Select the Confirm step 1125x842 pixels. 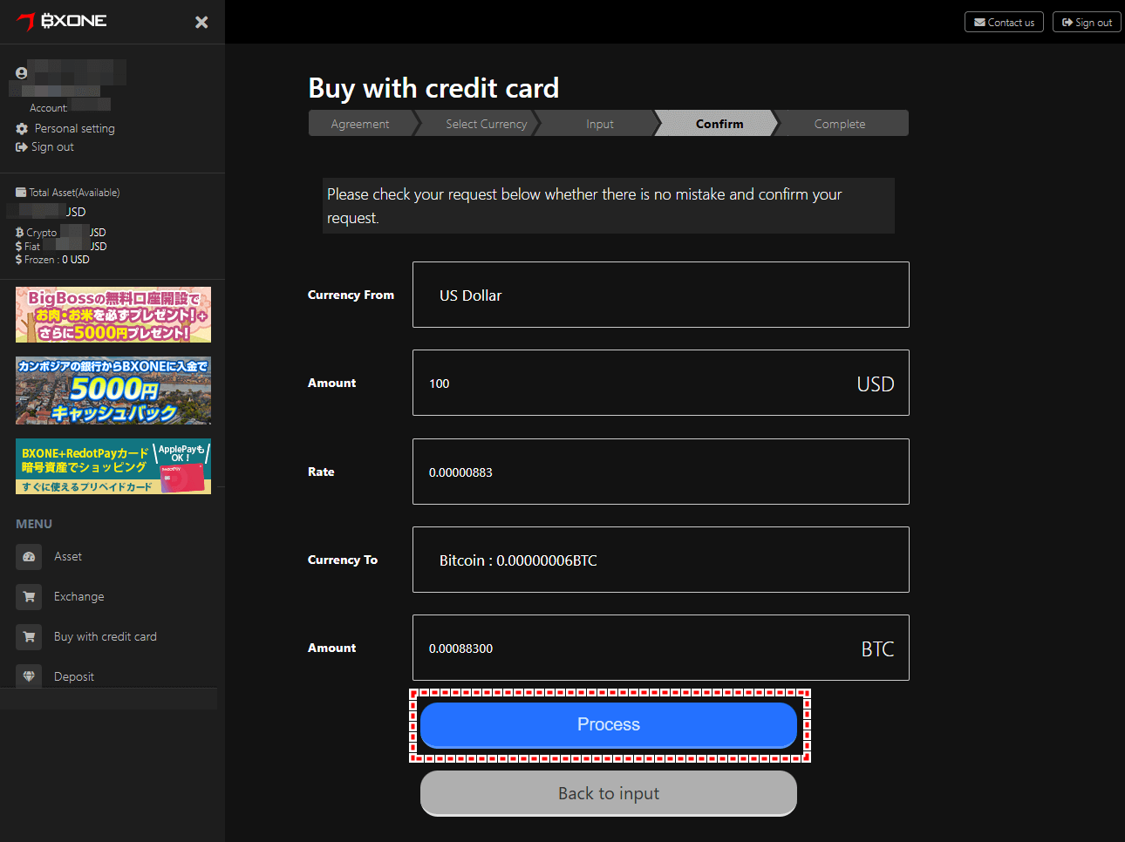point(719,124)
